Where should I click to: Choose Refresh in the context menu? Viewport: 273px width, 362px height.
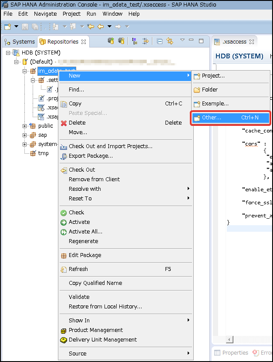[x=125, y=269]
